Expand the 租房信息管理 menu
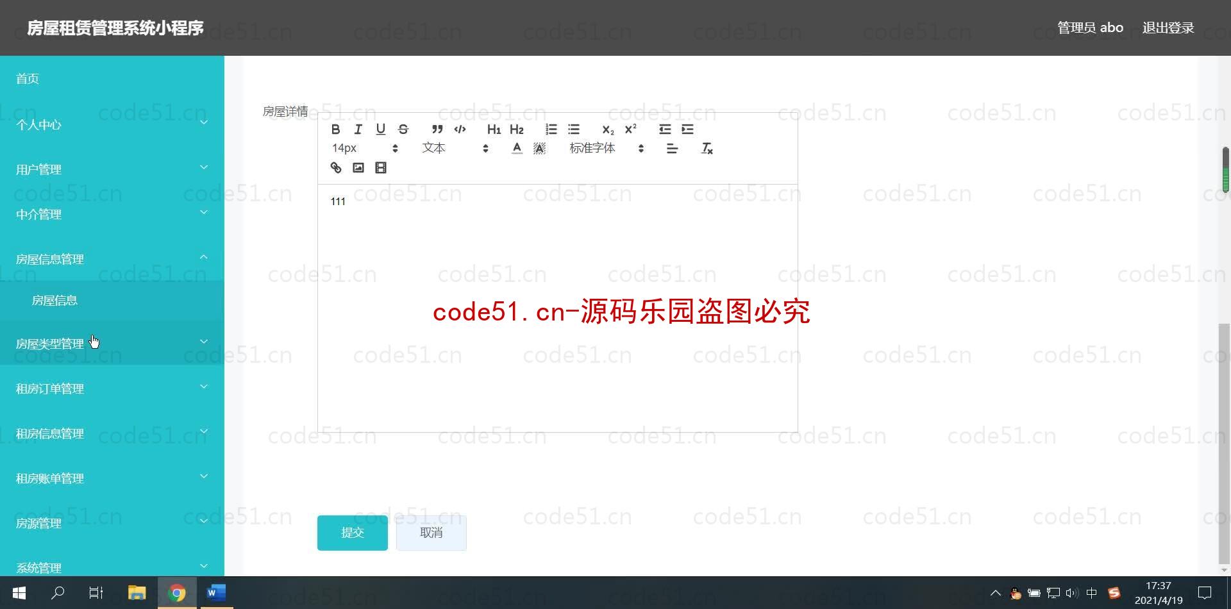The image size is (1231, 609). point(112,433)
